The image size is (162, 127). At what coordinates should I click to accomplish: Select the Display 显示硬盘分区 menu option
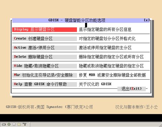(45, 29)
